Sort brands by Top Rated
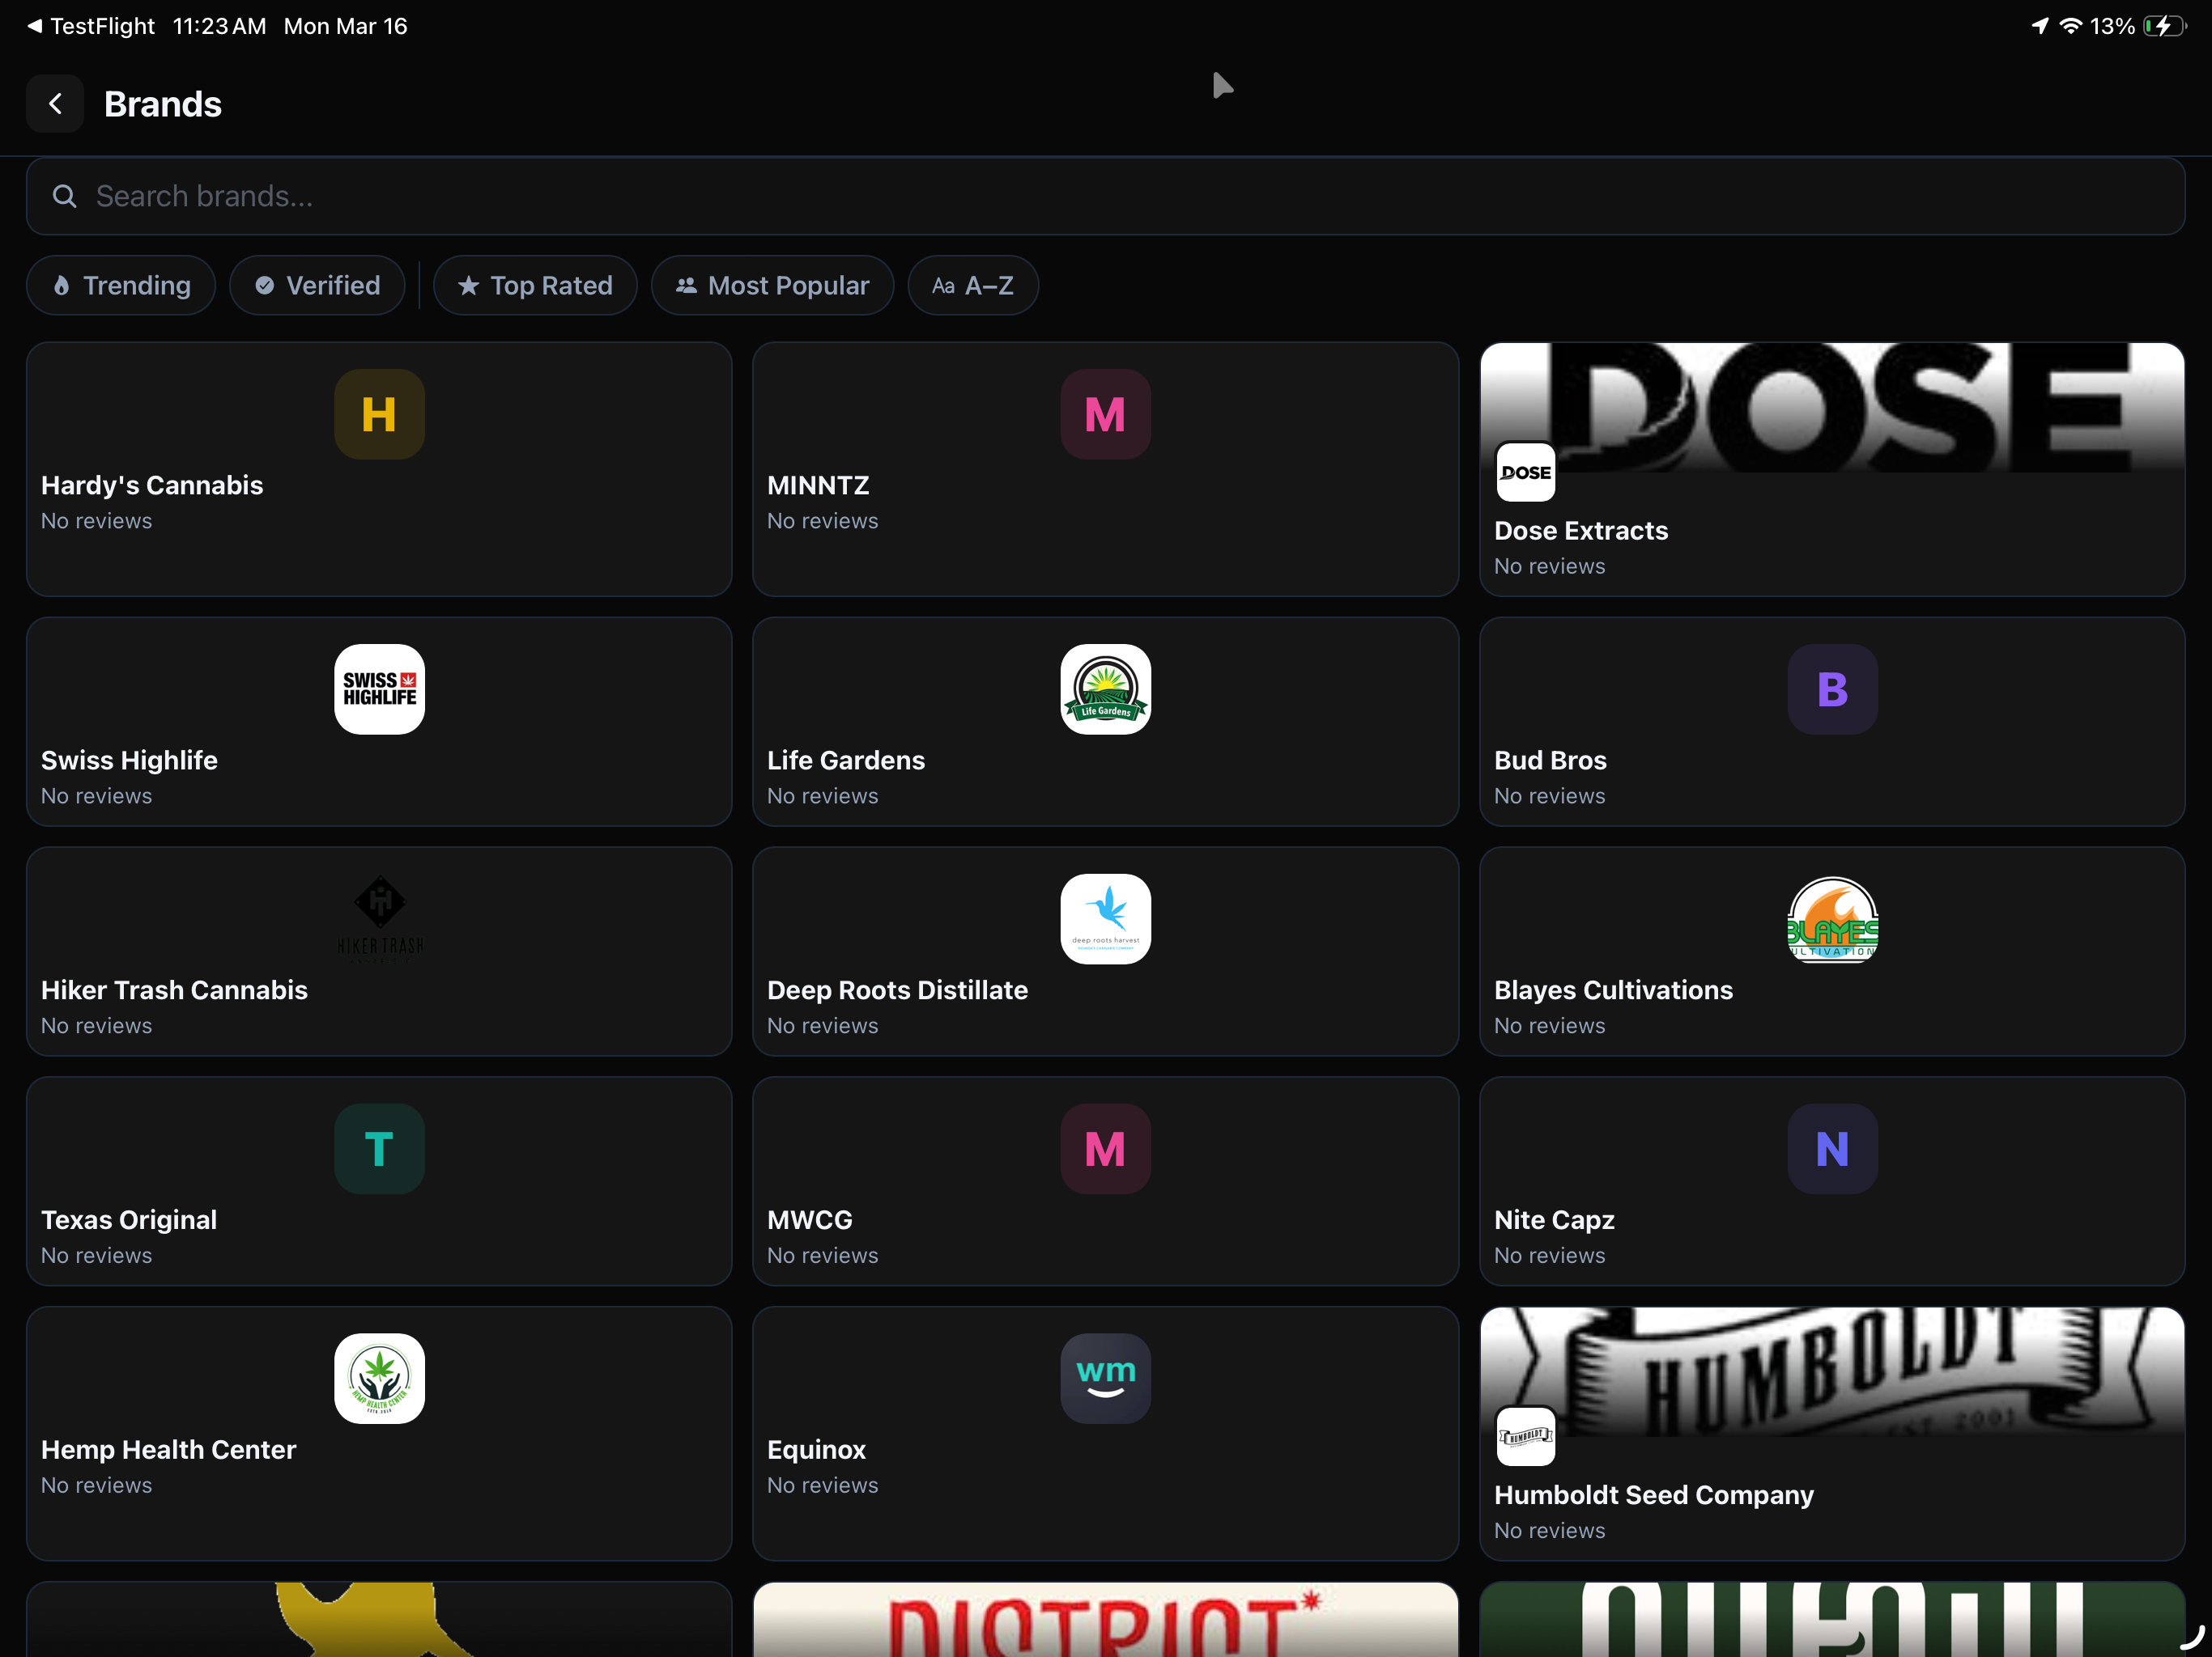The image size is (2212, 1657). tap(535, 286)
